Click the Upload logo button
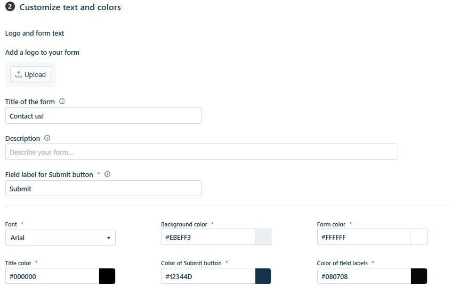 coord(30,74)
